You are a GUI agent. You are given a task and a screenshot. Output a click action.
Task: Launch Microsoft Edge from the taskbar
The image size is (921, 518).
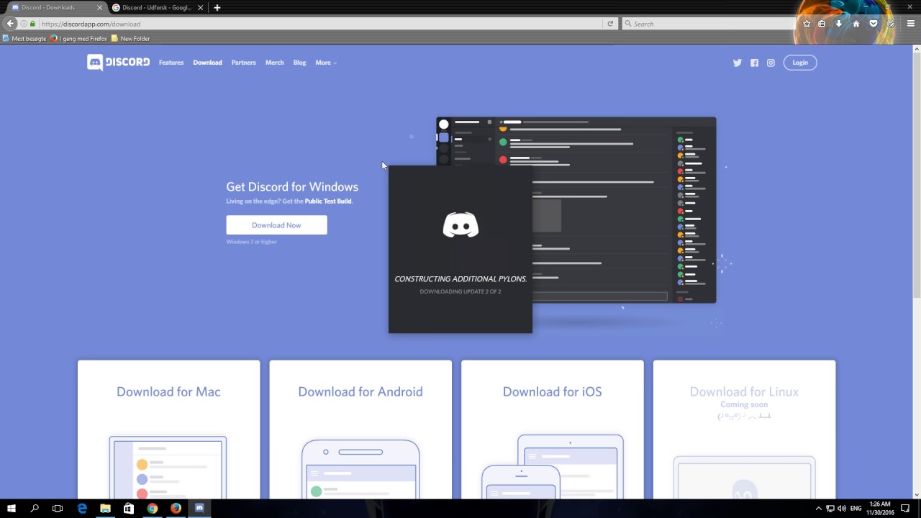point(82,508)
